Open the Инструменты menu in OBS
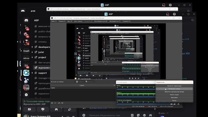The width and height of the screenshot is (208, 117). 115,21
